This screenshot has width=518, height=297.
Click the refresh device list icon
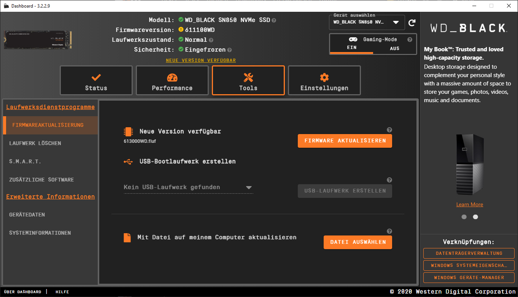pyautogui.click(x=412, y=23)
